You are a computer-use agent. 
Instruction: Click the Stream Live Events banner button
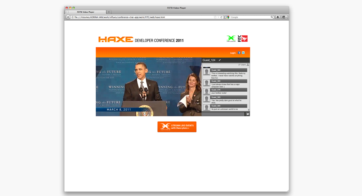tap(177, 127)
